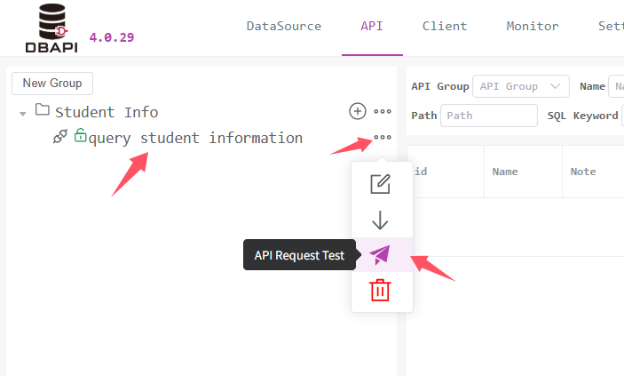Open more options for Student Info group
This screenshot has width=624, height=376.
click(383, 111)
